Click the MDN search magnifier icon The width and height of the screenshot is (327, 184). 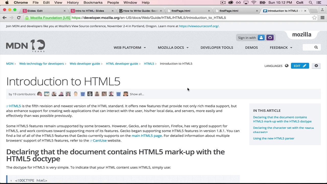316,47
